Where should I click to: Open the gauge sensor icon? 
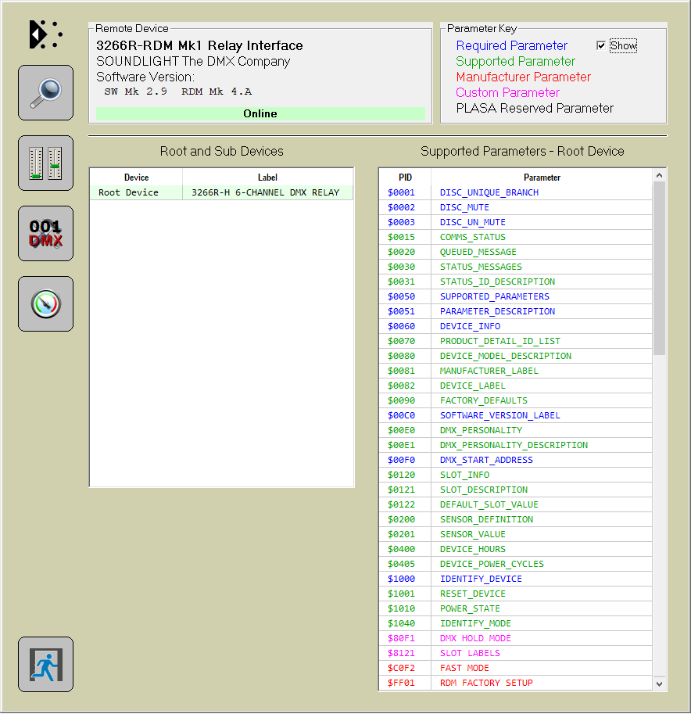(x=45, y=303)
